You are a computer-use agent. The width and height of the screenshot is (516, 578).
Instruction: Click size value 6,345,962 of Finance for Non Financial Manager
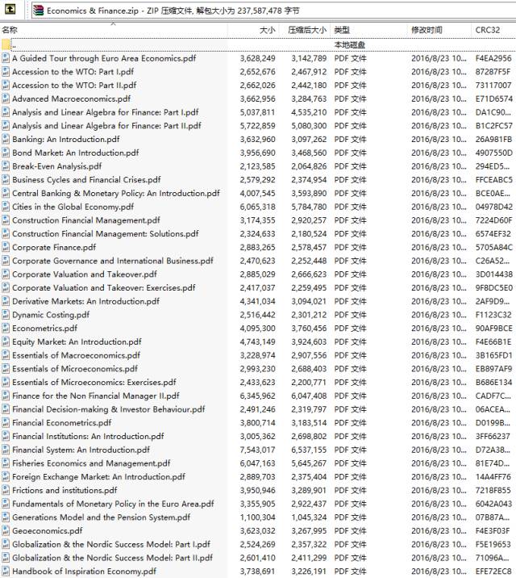click(258, 396)
